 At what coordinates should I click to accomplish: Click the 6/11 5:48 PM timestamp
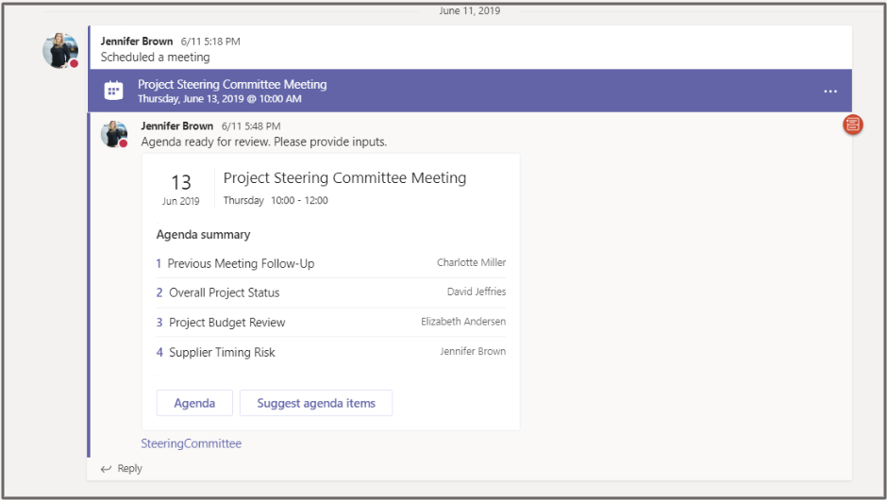point(250,125)
